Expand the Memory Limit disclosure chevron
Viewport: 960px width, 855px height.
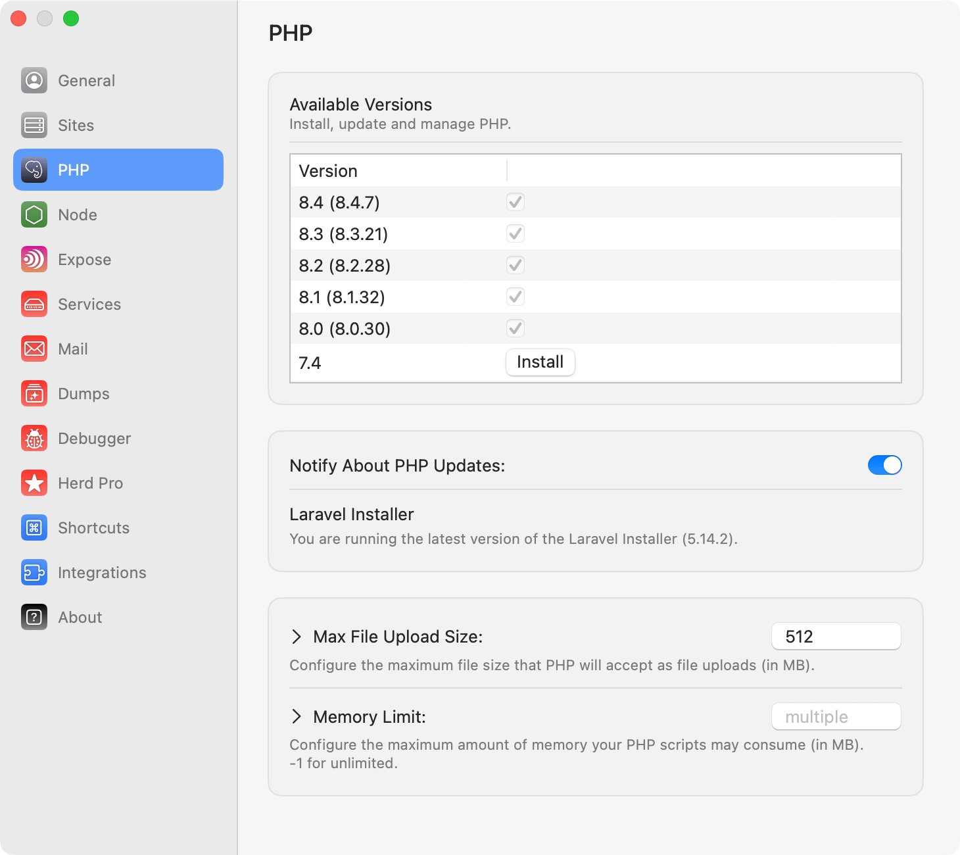(x=297, y=716)
